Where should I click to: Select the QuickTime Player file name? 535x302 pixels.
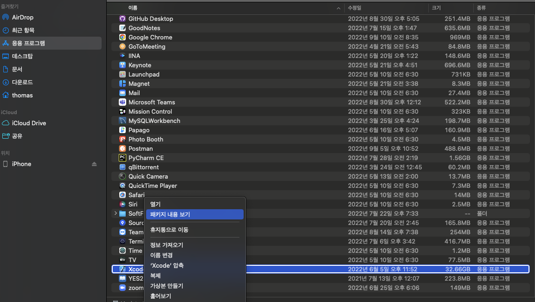(x=153, y=186)
